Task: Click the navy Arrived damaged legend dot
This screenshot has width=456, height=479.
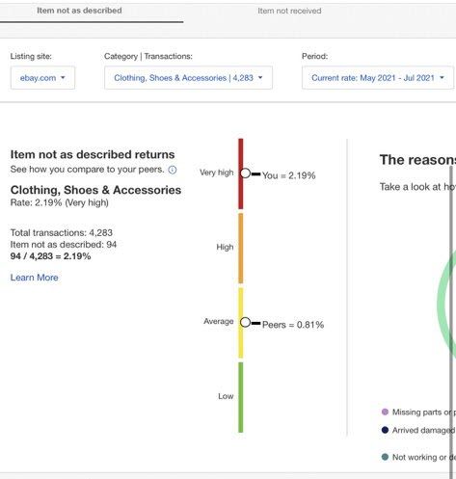Action: (385, 430)
